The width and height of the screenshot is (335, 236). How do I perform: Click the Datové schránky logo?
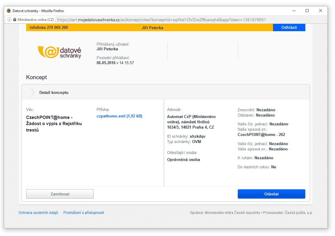point(59,52)
